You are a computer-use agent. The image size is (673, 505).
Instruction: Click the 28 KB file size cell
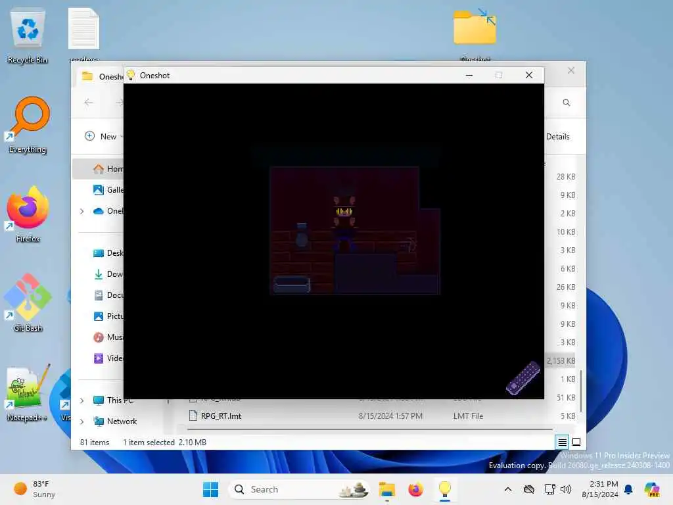click(x=566, y=176)
